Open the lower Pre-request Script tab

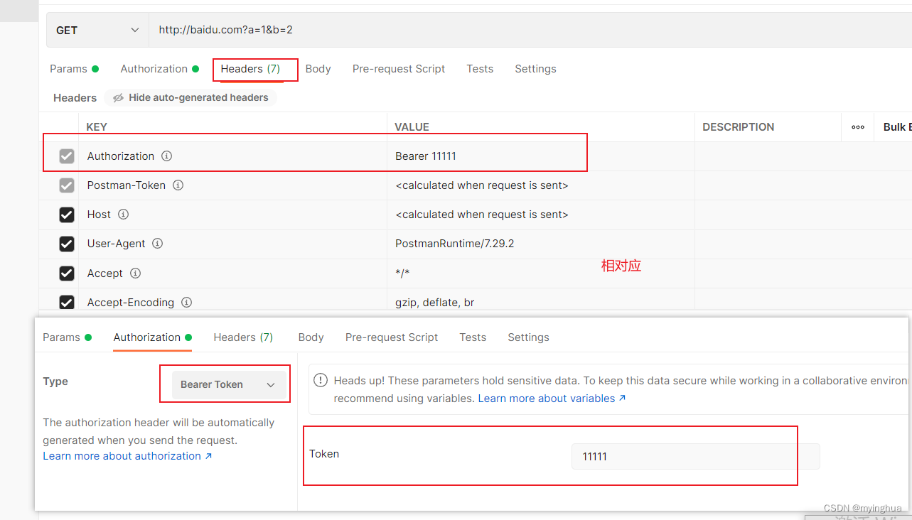click(x=392, y=337)
